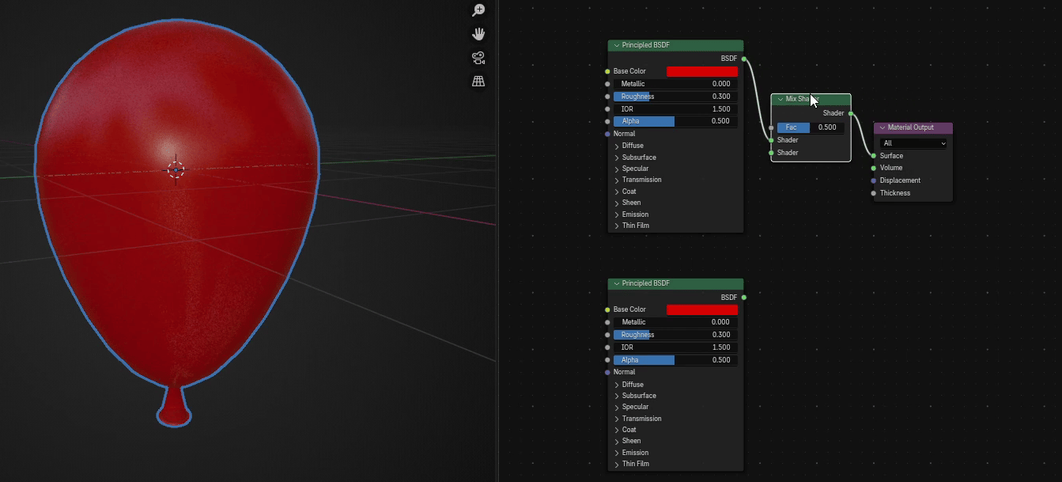
Task: Click the Metallic value field in upper BSDF
Action: pos(675,84)
